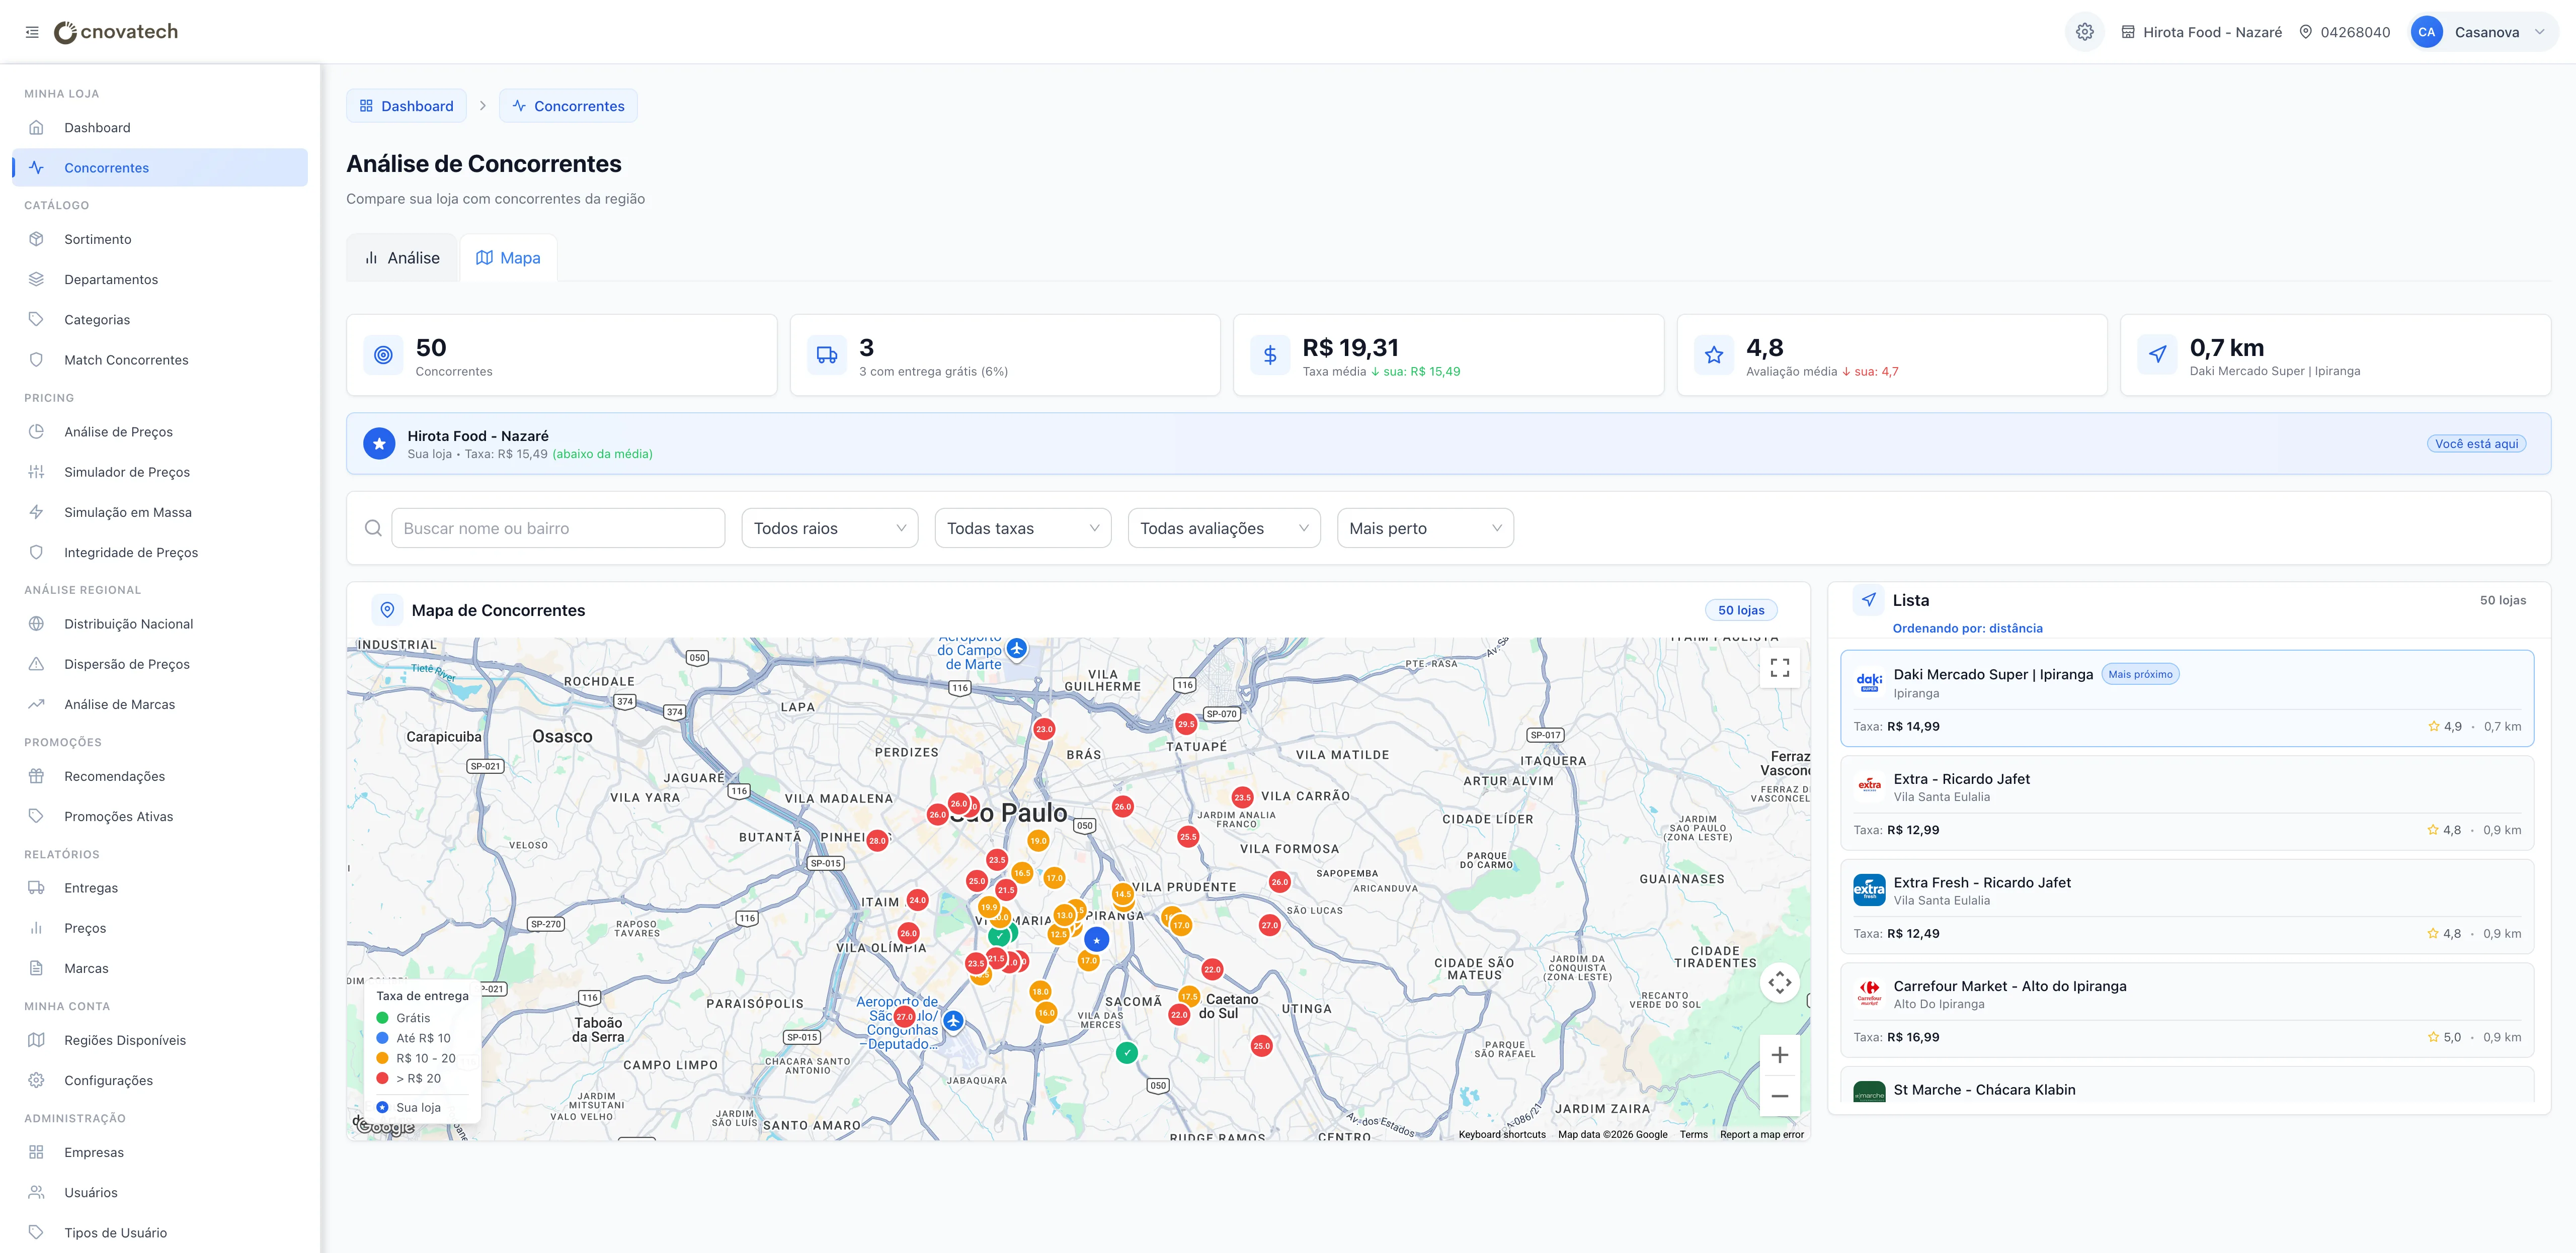Click the blue star store marker on the map
Screen dimensions: 2576x1253
tap(1097, 940)
